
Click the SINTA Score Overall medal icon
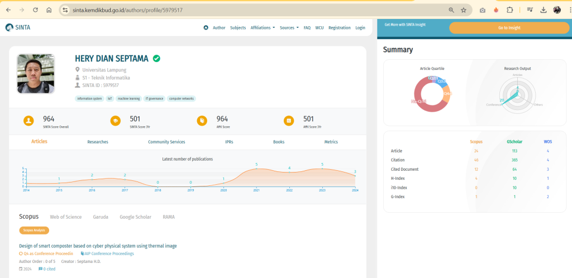pyautogui.click(x=28, y=121)
